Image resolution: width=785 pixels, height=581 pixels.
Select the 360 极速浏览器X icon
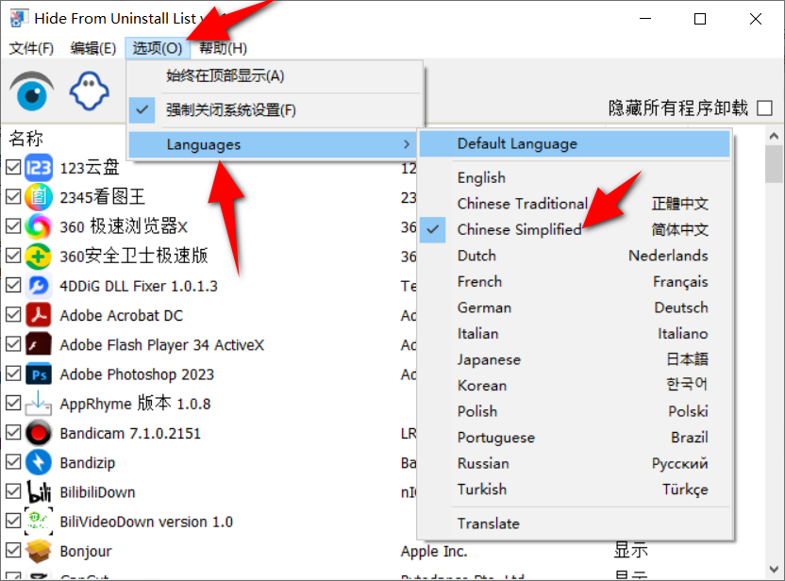click(39, 226)
